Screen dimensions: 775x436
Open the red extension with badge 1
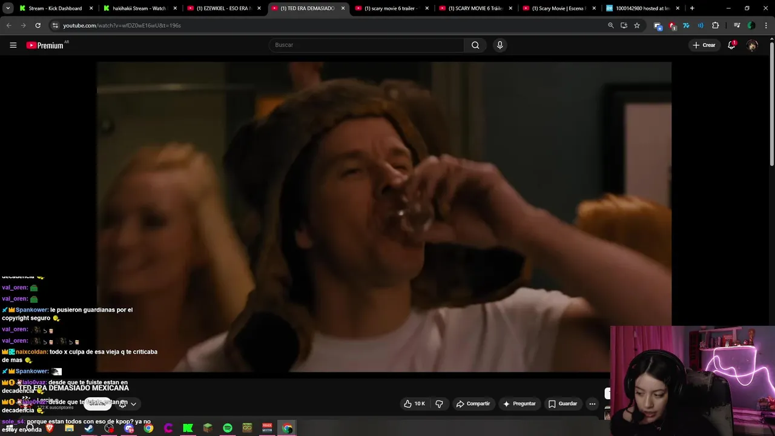pyautogui.click(x=672, y=25)
